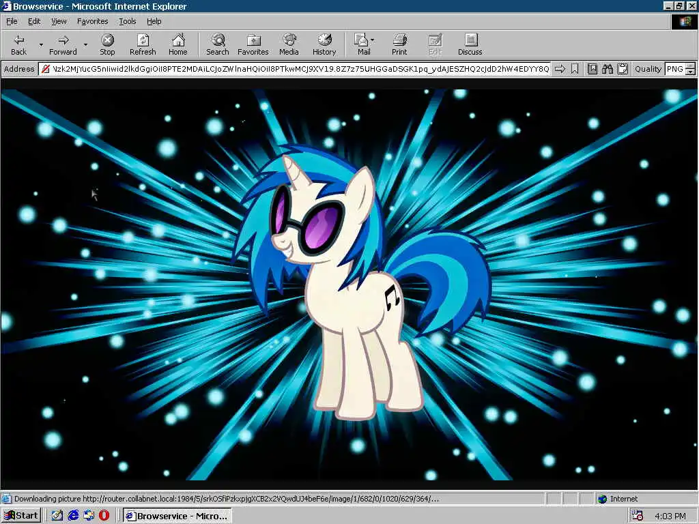Open the Tools menu
The height and width of the screenshot is (524, 699).
tap(127, 21)
